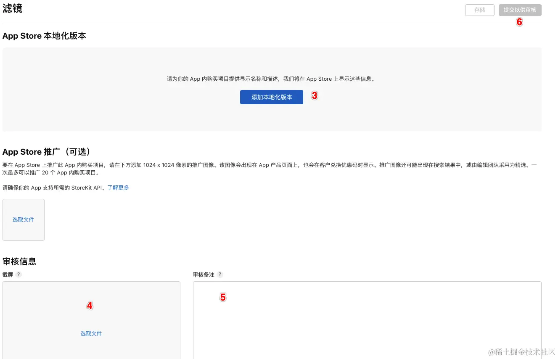This screenshot has height=359, width=558.
Task: Click the App Store 本地化版本 heading
Action: pos(44,36)
